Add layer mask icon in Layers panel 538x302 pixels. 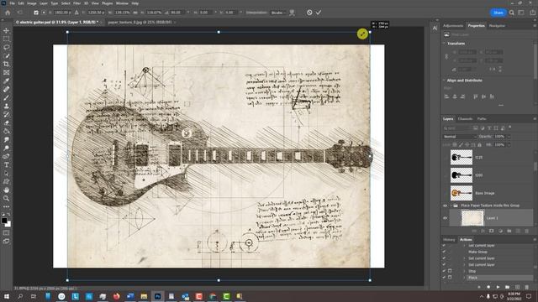[491, 232]
